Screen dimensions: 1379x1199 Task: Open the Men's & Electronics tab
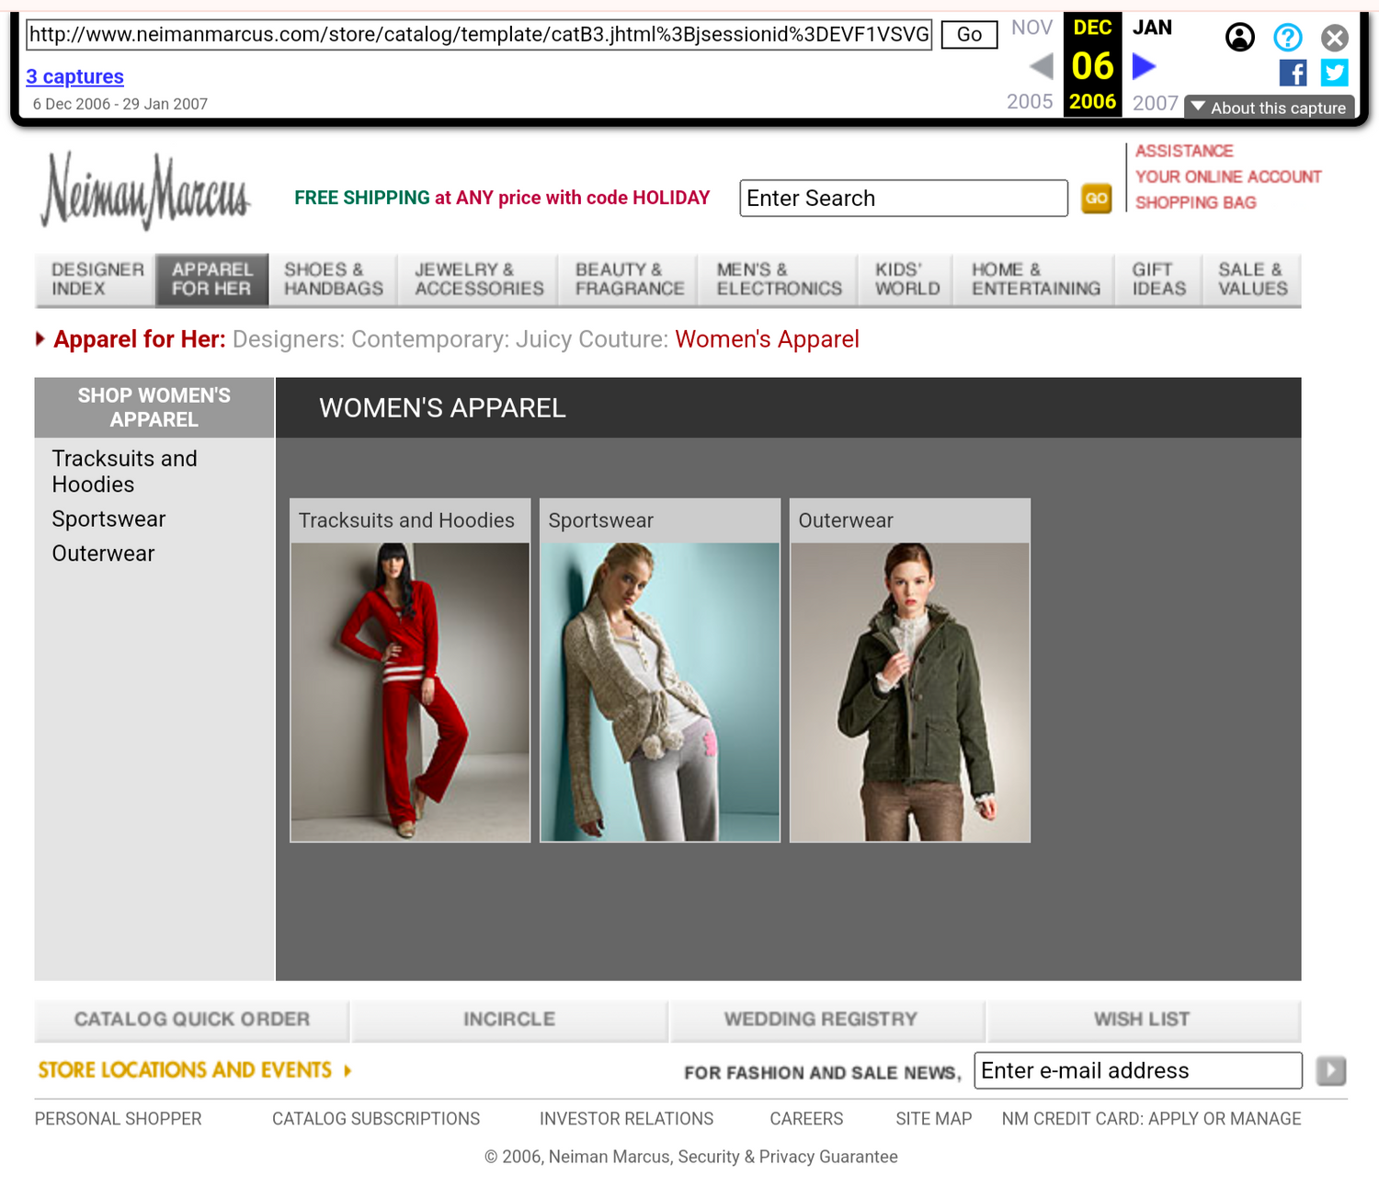pyautogui.click(x=780, y=280)
